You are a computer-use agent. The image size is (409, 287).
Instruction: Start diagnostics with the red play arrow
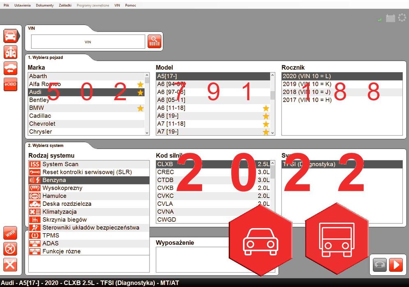(396, 265)
